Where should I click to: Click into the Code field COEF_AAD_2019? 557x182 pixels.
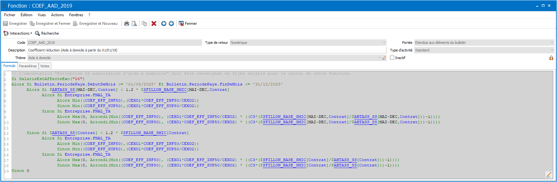(x=114, y=43)
